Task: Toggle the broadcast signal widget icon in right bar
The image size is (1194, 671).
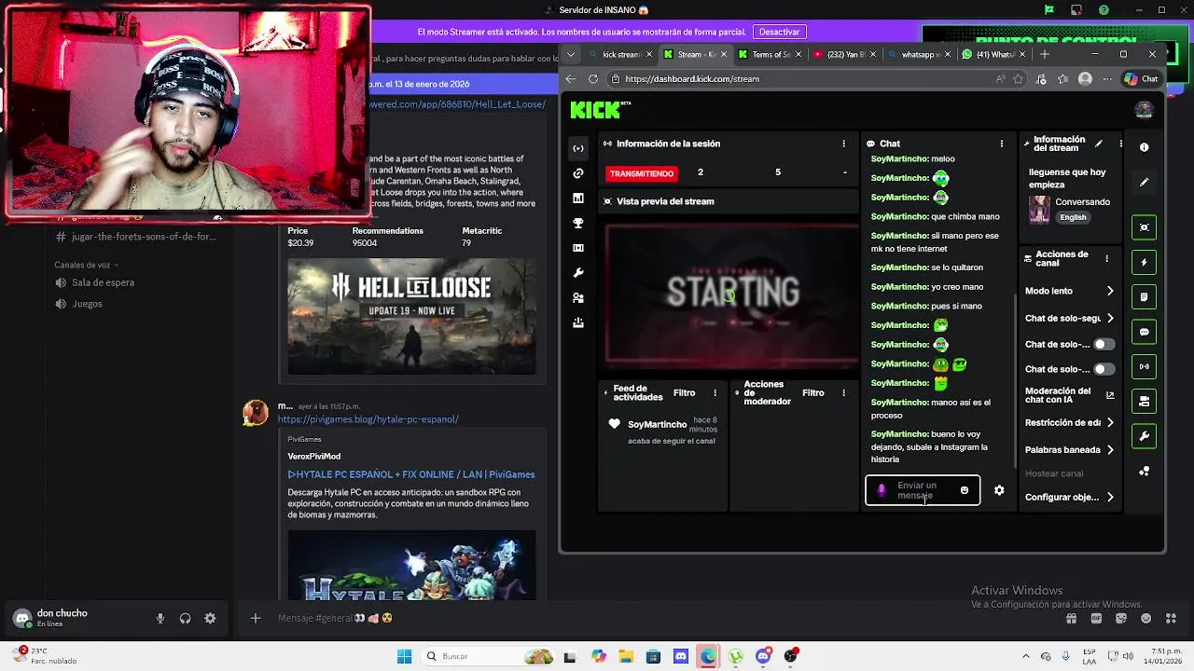Action: pos(1145,366)
